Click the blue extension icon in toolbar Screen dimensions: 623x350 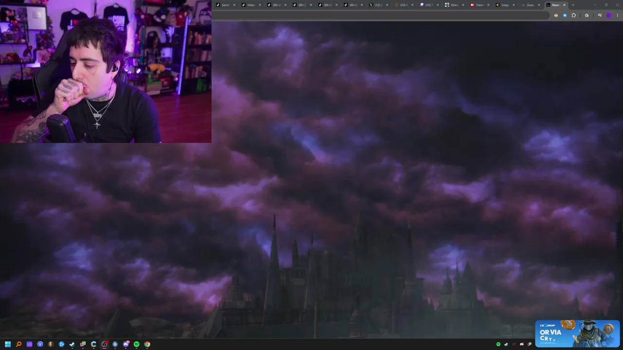[565, 15]
